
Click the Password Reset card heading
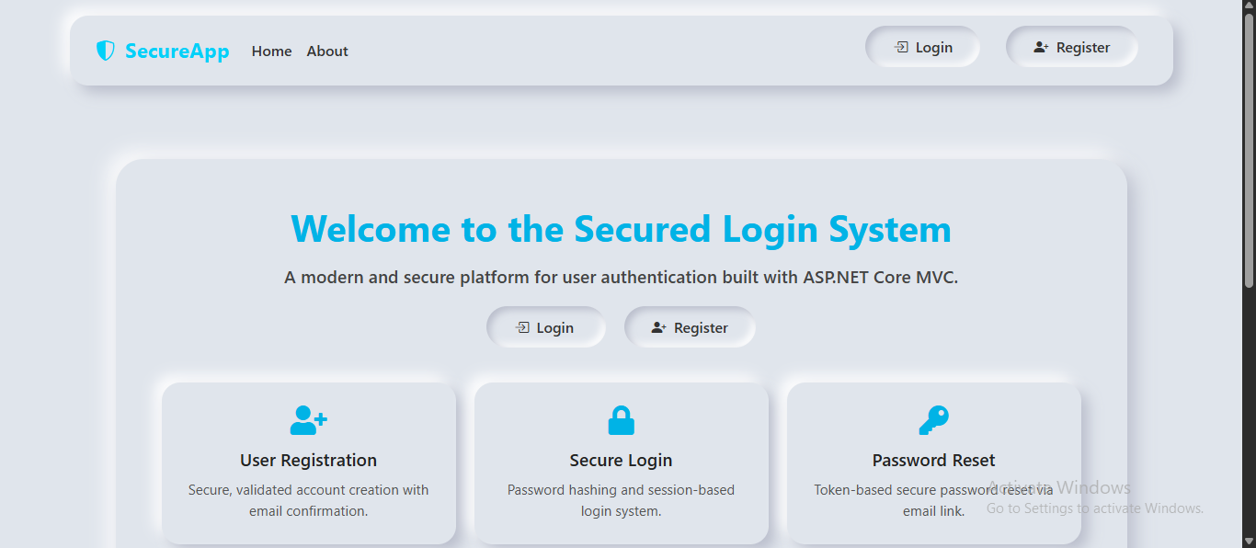934,461
